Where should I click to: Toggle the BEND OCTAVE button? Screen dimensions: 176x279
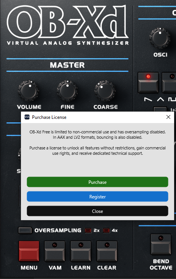[161, 244]
